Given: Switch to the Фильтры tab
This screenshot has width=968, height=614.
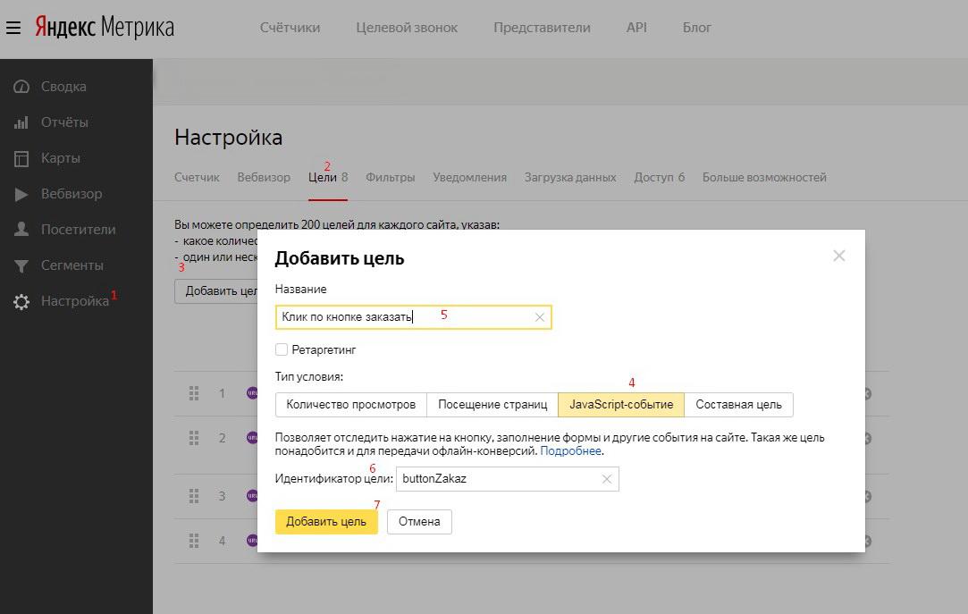Looking at the screenshot, I should click(390, 177).
